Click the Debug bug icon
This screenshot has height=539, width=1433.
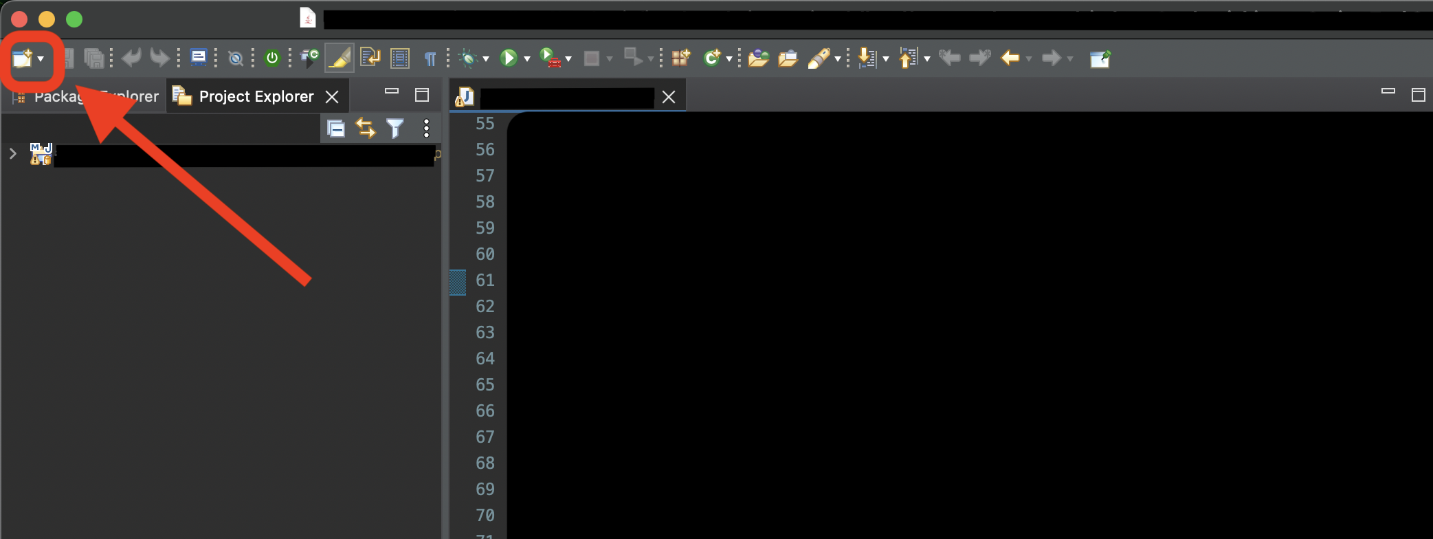pos(469,58)
